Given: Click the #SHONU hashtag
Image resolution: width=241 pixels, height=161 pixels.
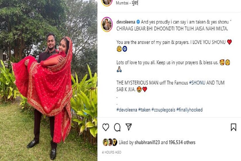Looking at the screenshot, I should (197, 83).
